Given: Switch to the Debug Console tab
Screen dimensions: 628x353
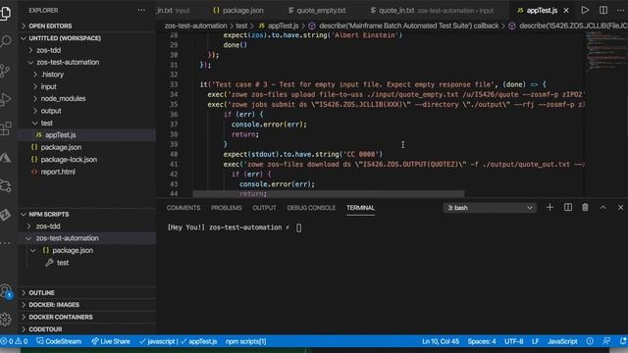Looking at the screenshot, I should 311,208.
